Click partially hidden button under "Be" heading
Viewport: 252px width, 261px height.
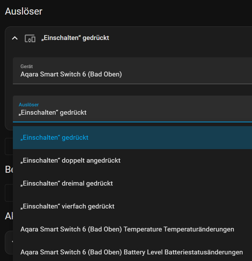[9, 193]
